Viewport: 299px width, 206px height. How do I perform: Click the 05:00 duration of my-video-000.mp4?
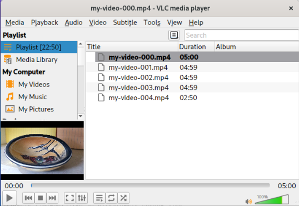click(x=189, y=57)
